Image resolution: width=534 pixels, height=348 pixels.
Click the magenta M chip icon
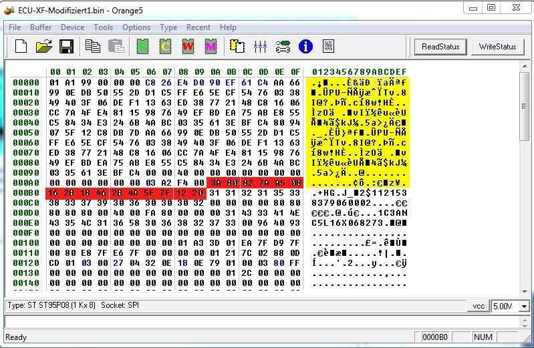[x=211, y=46]
